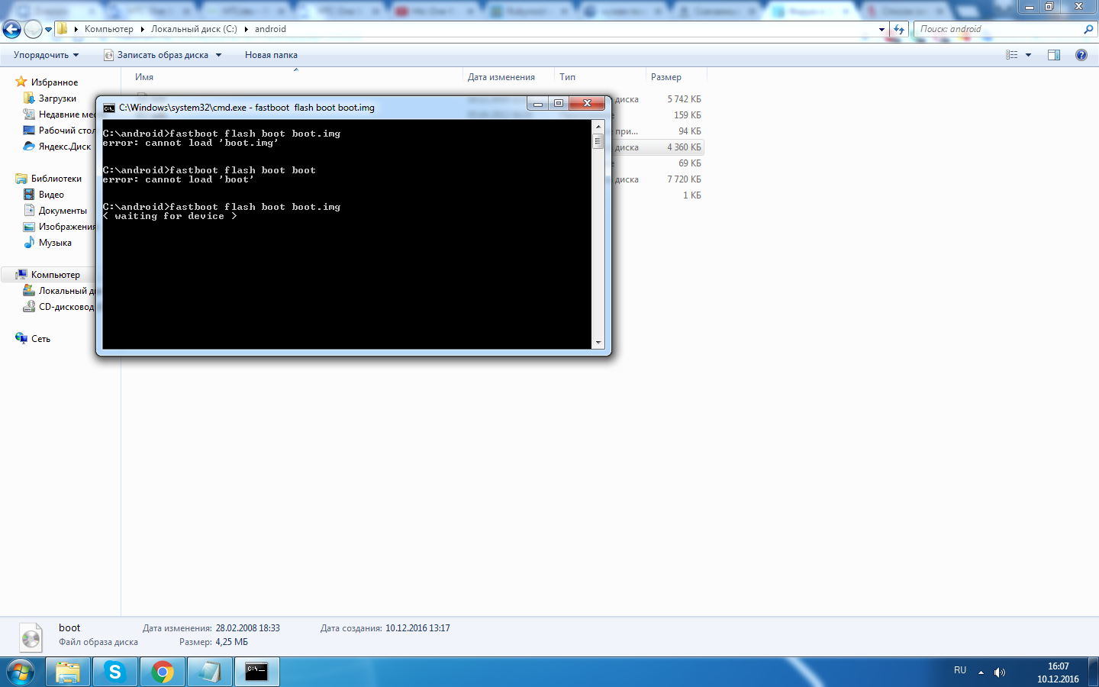Open the taskbar File Explorer icon
This screenshot has height=687, width=1099.
(68, 672)
